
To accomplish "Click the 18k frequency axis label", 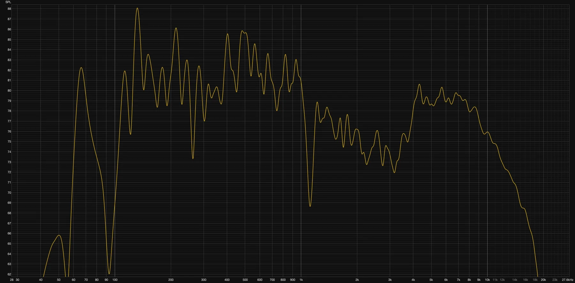I will point(535,280).
